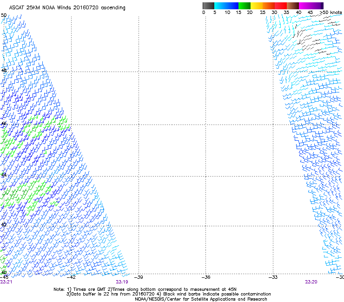The width and height of the screenshot is (344, 302).
Task: Click the latitude label 42
Action: pyautogui.click(x=4, y=224)
